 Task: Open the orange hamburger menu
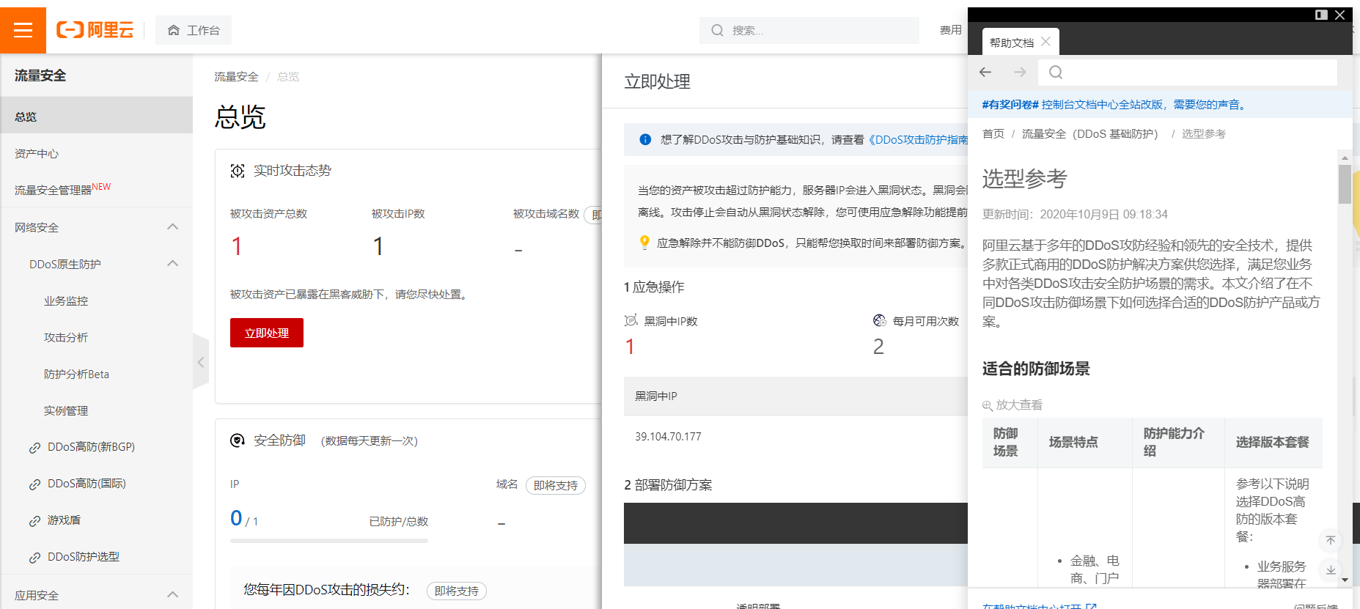[x=23, y=30]
